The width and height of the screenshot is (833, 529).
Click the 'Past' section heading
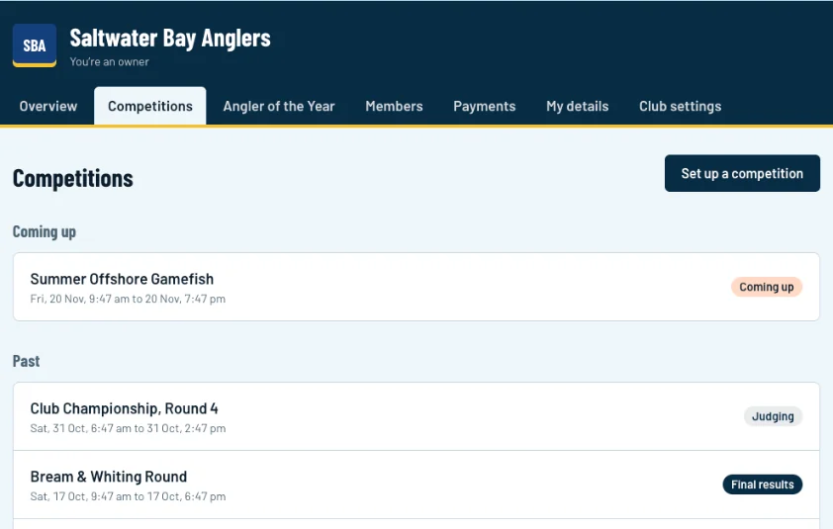click(x=26, y=361)
